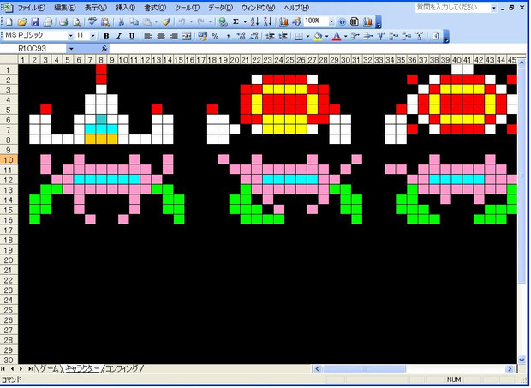531x388 pixels.
Task: Switch to the ゲーム sheet tab
Action: click(x=50, y=368)
